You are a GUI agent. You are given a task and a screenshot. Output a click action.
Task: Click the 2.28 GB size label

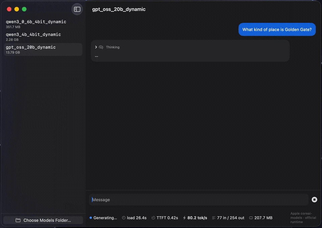click(x=12, y=40)
